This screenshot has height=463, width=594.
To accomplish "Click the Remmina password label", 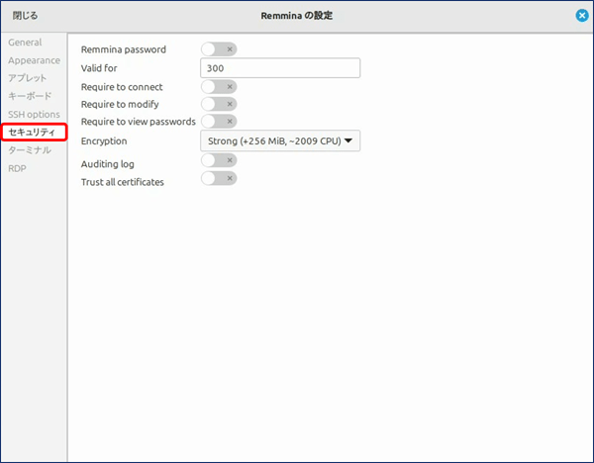I will (x=124, y=49).
